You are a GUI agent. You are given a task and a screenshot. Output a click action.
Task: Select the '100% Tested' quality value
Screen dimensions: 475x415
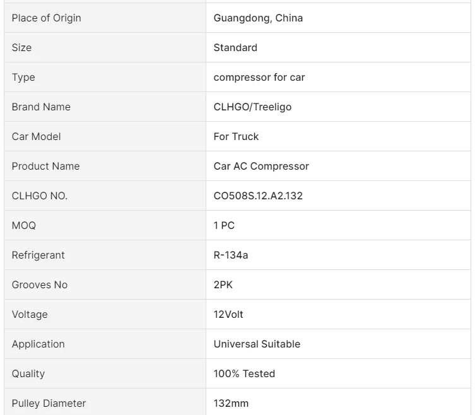coord(244,373)
